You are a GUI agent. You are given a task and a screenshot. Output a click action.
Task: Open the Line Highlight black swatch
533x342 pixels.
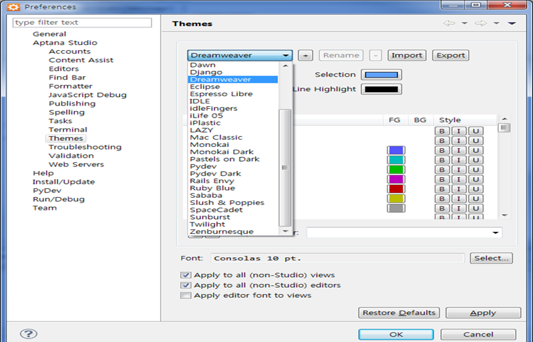point(381,90)
